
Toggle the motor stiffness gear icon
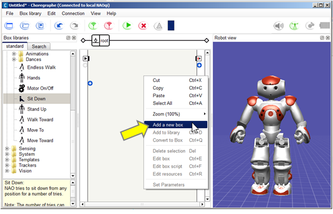[x=310, y=25]
